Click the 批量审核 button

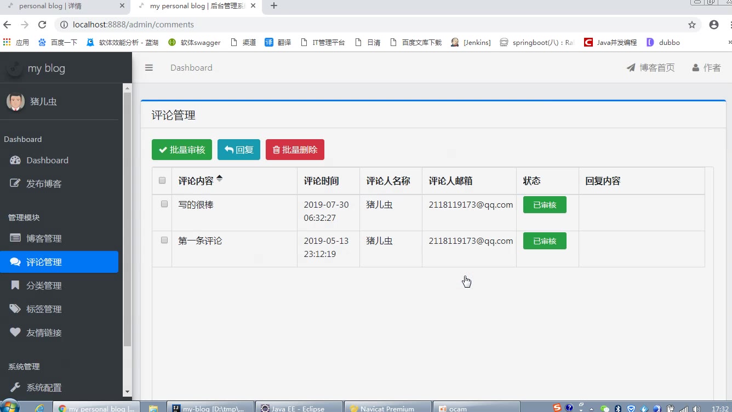point(182,150)
